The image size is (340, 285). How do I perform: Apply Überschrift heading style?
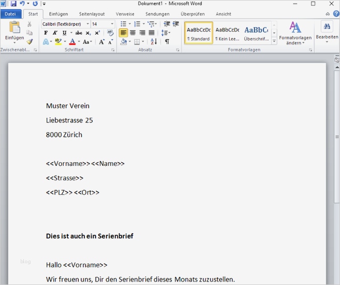pos(256,33)
